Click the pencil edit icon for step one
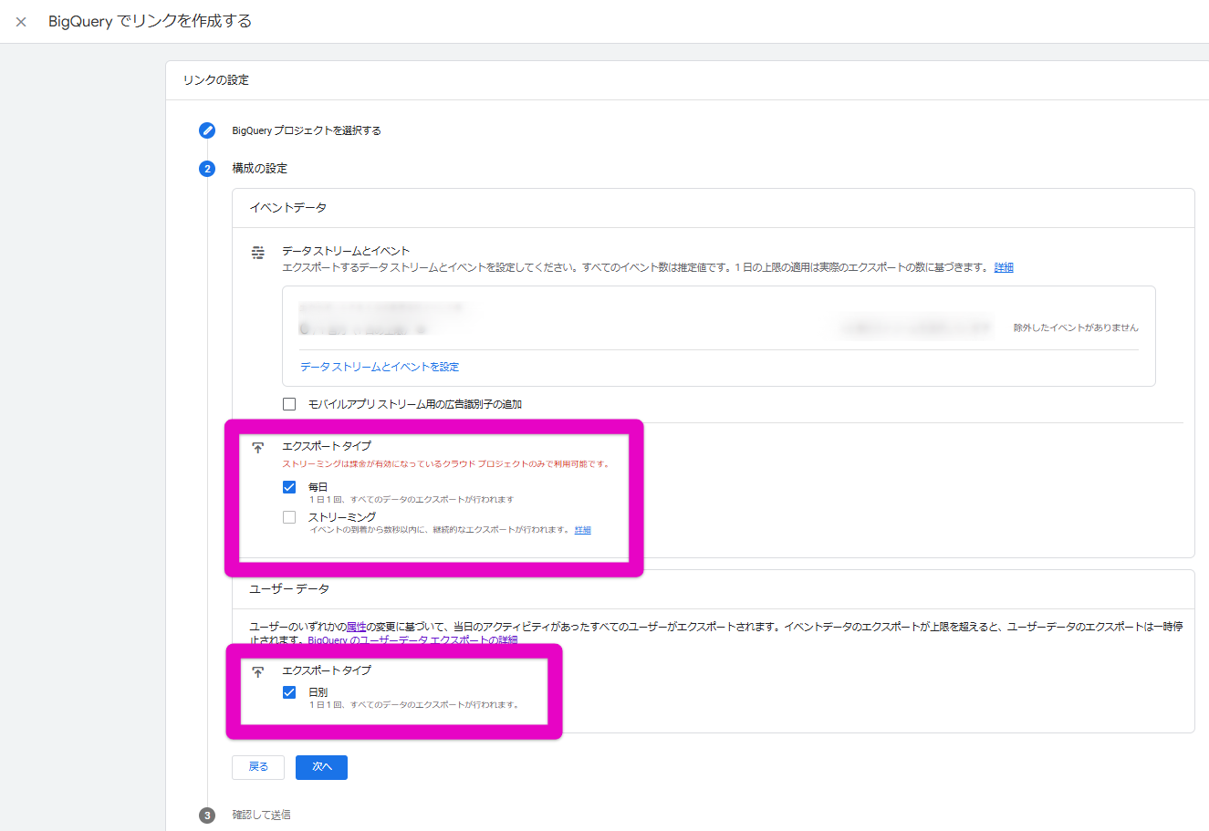Image resolution: width=1209 pixels, height=831 pixels. coord(207,130)
